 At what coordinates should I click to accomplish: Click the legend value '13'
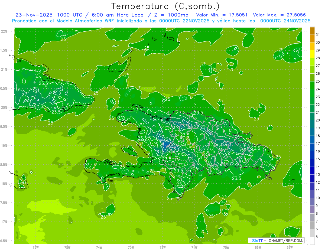318,175
